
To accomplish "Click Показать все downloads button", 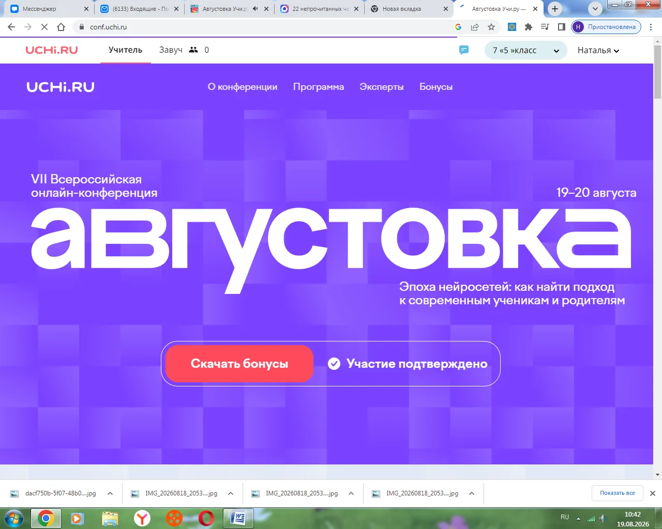I will pyautogui.click(x=618, y=493).
